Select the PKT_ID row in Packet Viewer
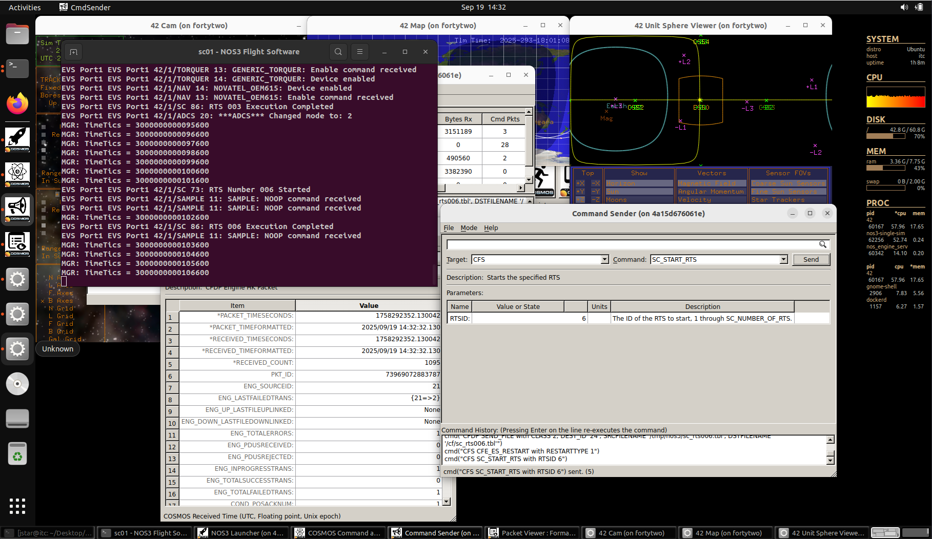Viewport: 932px width, 539px height. (303, 375)
